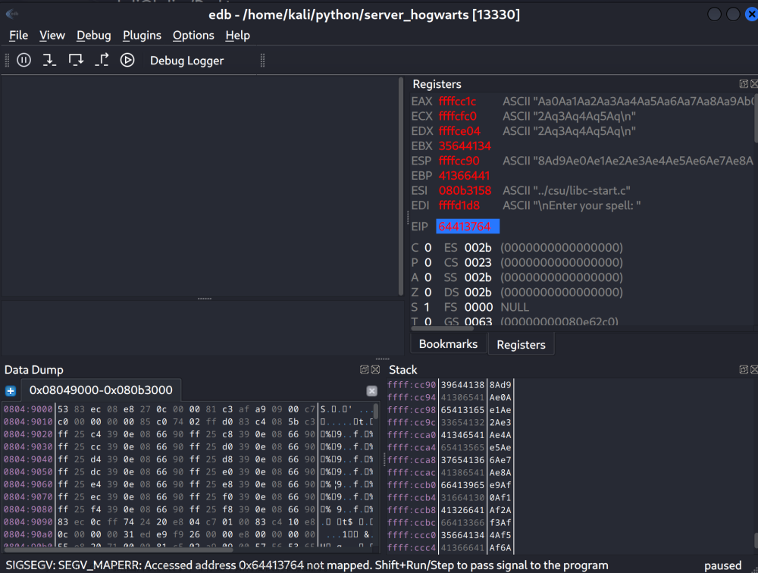Select the EDX register value ffffce04

point(459,131)
